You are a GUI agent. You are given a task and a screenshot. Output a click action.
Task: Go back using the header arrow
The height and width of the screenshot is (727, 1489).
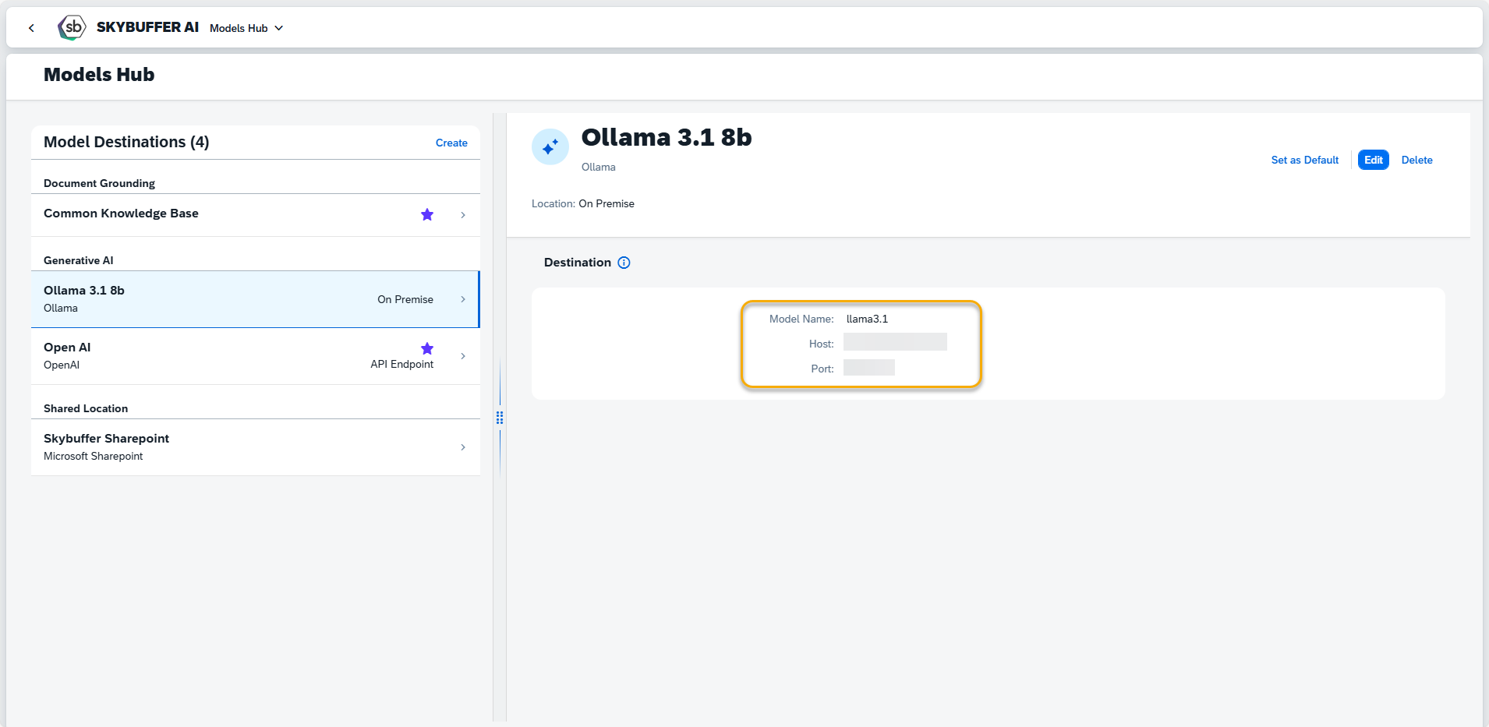pos(31,28)
